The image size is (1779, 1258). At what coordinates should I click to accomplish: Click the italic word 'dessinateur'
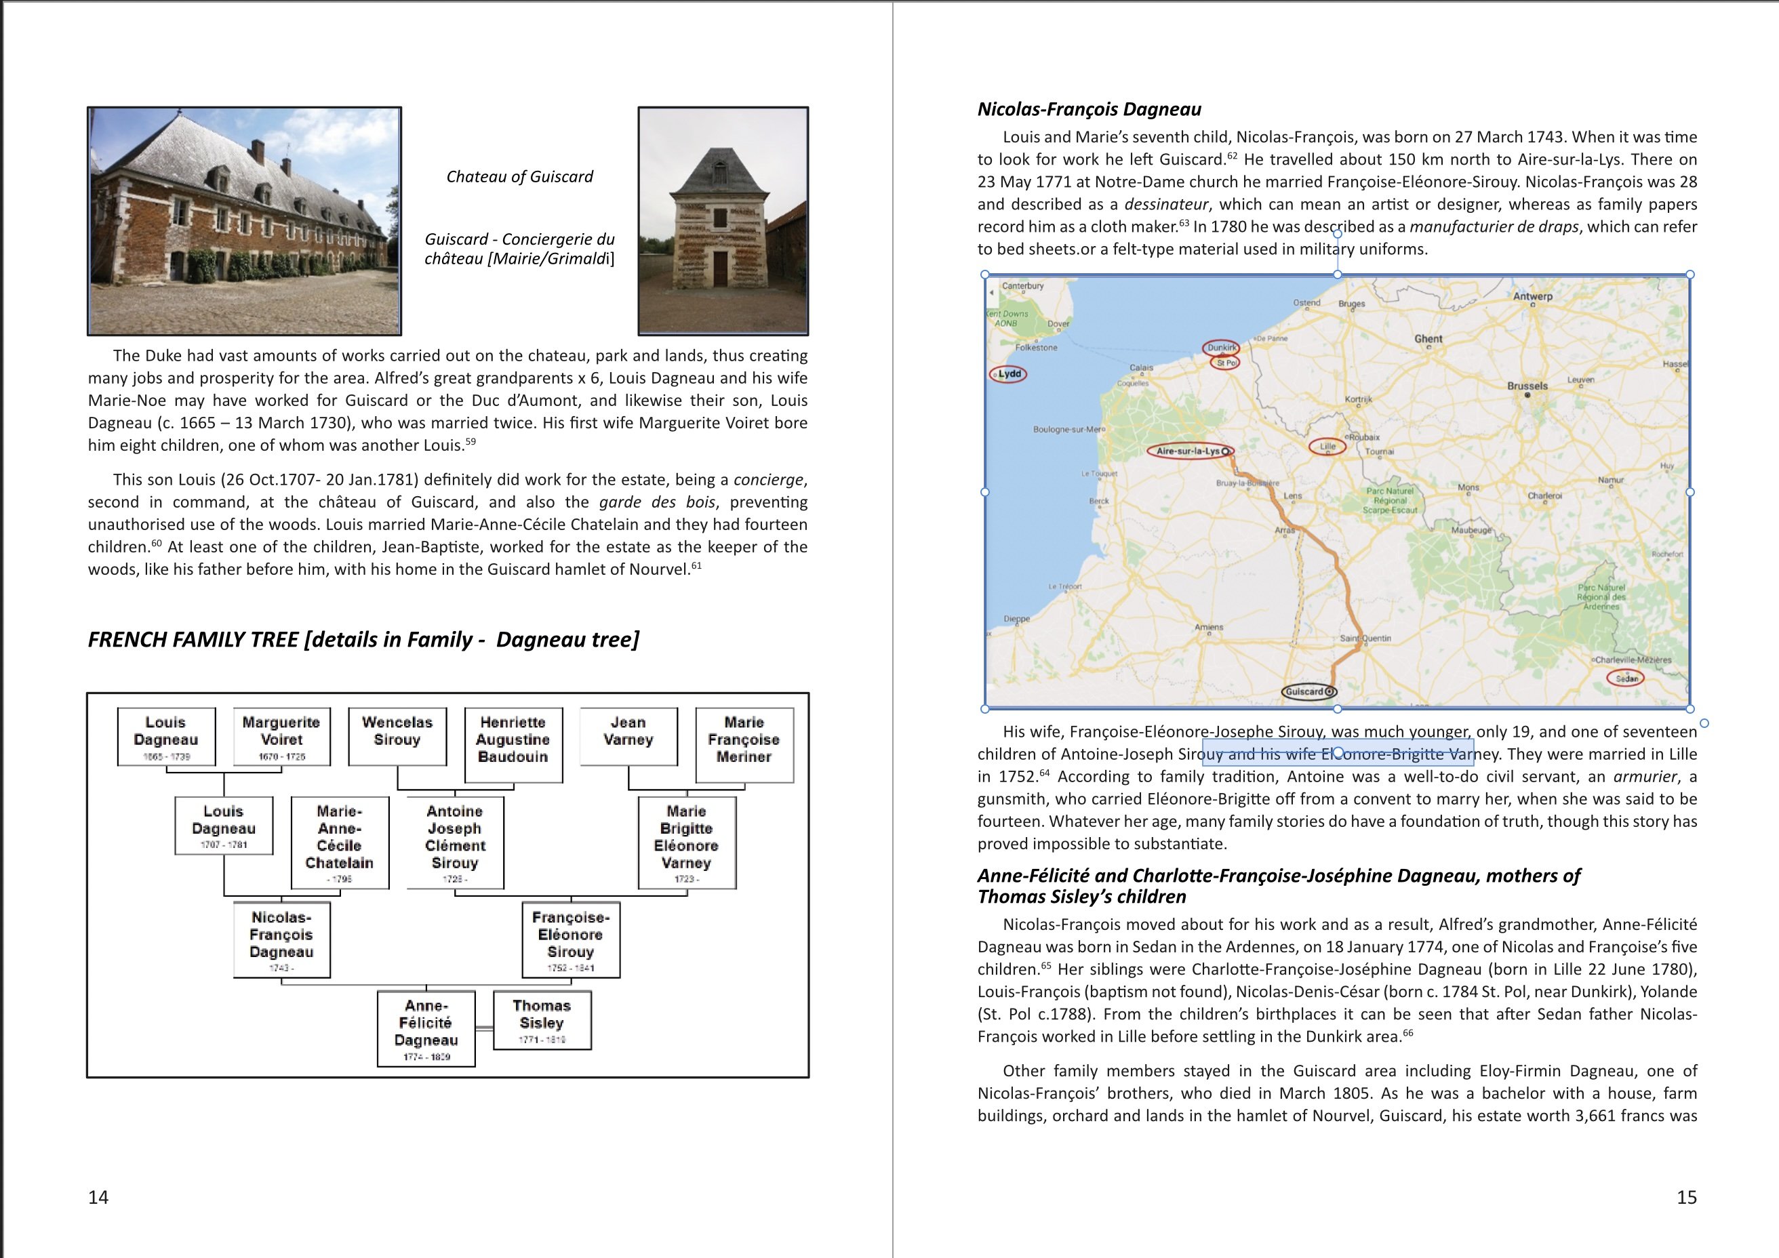click(x=1166, y=205)
